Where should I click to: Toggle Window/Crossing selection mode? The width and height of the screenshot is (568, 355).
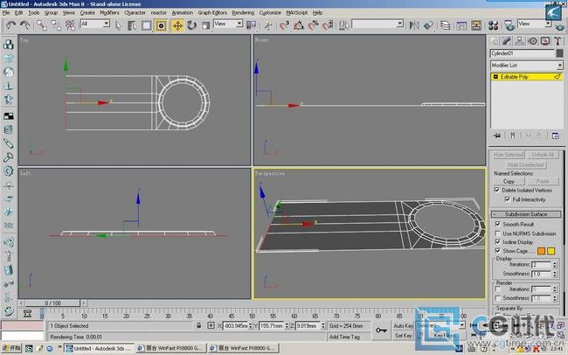[161, 25]
